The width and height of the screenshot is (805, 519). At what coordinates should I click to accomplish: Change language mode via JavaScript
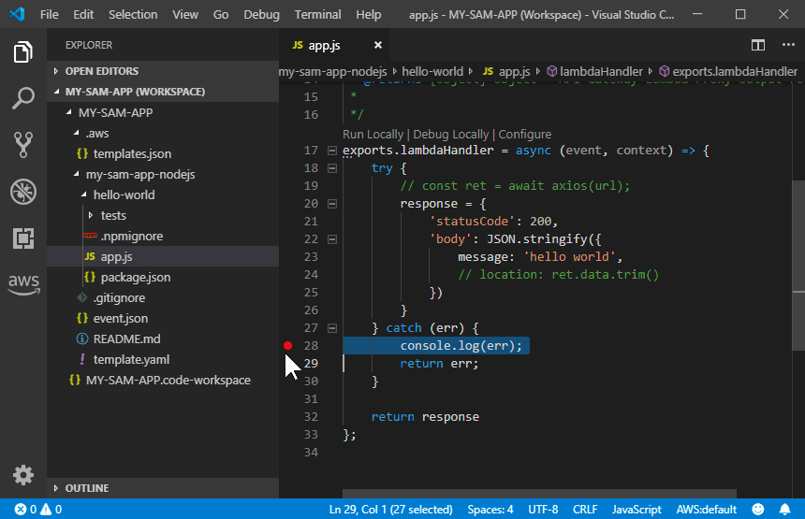click(637, 510)
